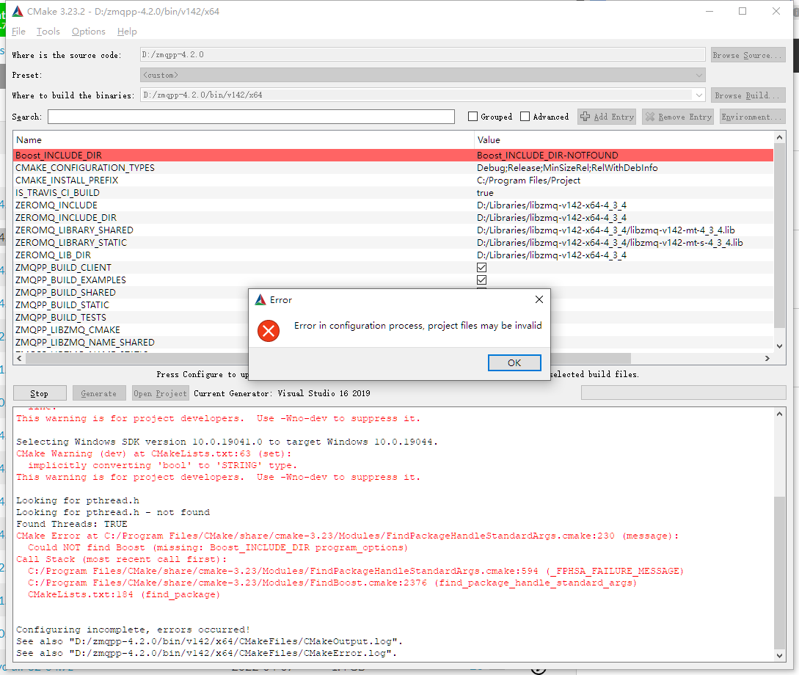The image size is (799, 675).
Task: Open the Help menu
Action: pyautogui.click(x=127, y=32)
